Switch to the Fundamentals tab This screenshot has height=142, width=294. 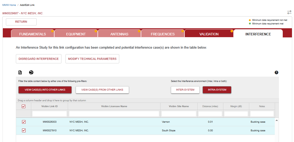click(32, 34)
